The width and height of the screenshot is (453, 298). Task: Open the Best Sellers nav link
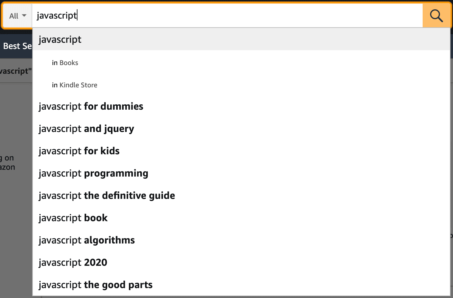tap(17, 46)
